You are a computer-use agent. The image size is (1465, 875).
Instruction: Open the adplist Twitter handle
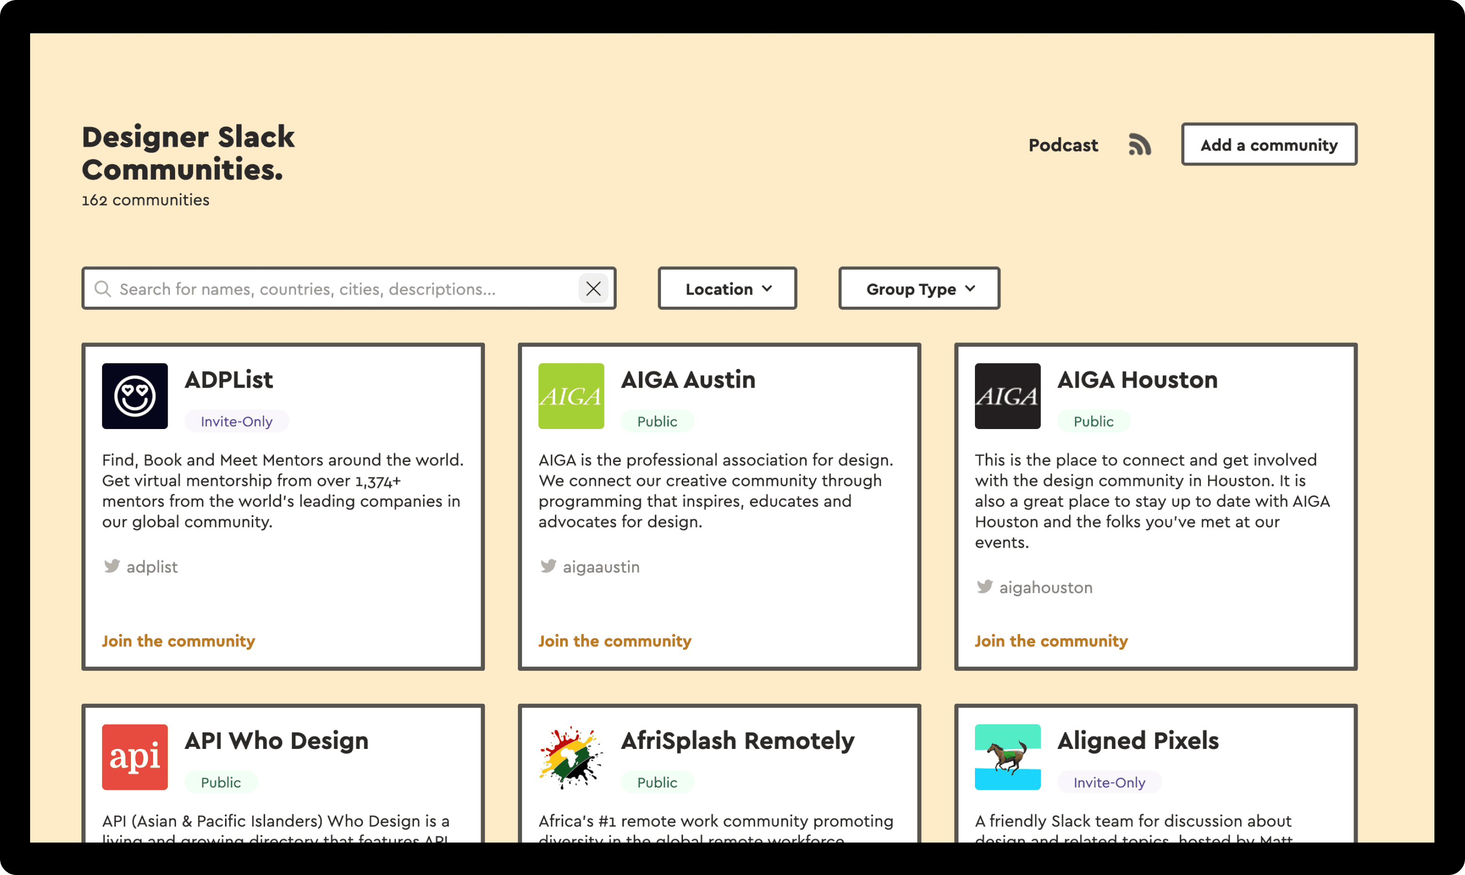tap(152, 566)
